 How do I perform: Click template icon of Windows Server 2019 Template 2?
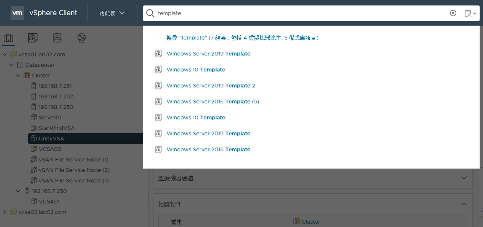click(158, 85)
